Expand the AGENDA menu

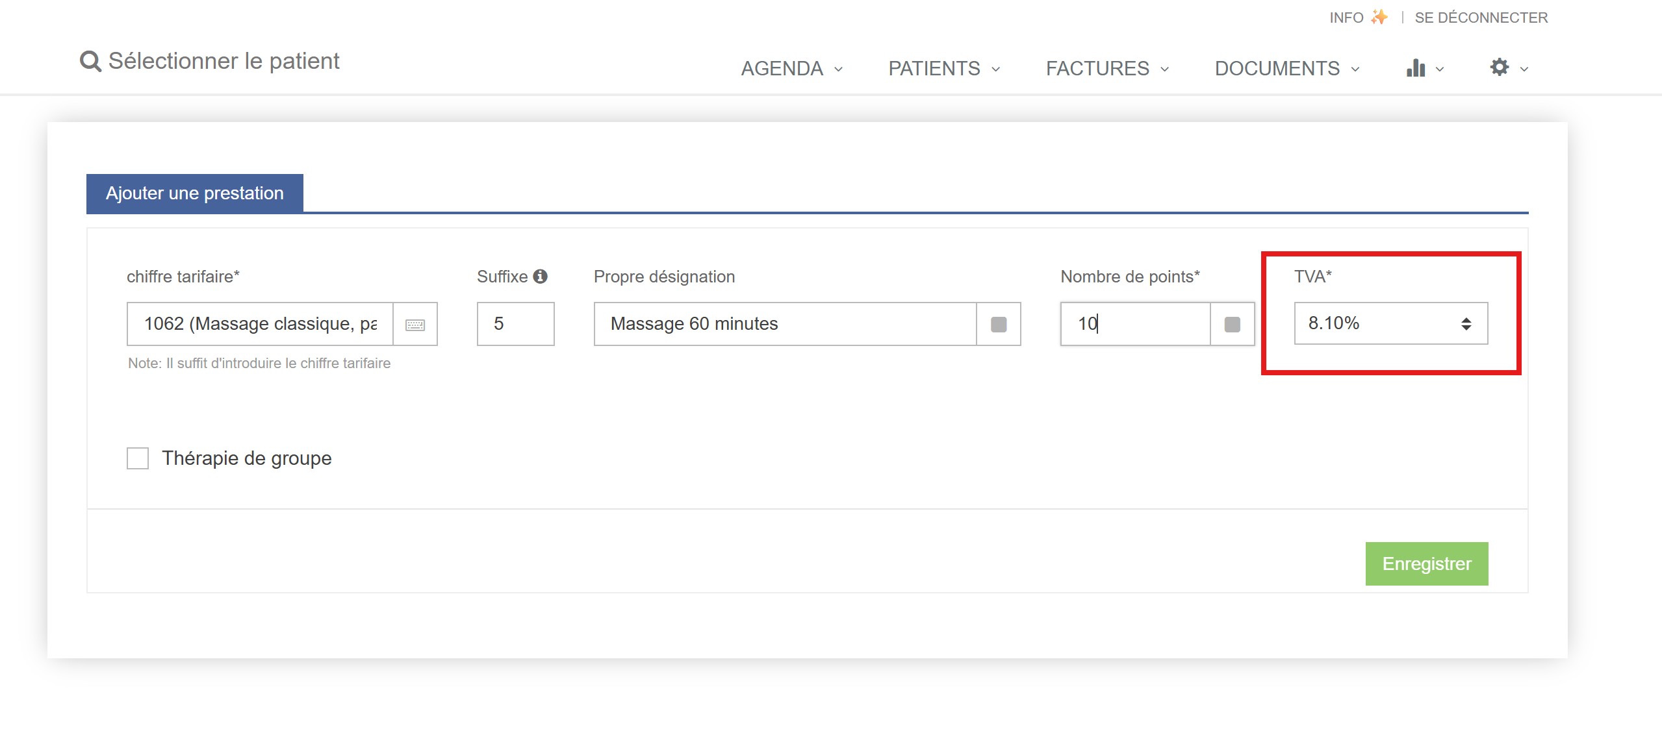coord(792,68)
